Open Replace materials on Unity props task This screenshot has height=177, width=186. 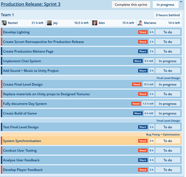pyautogui.click(x=46, y=94)
